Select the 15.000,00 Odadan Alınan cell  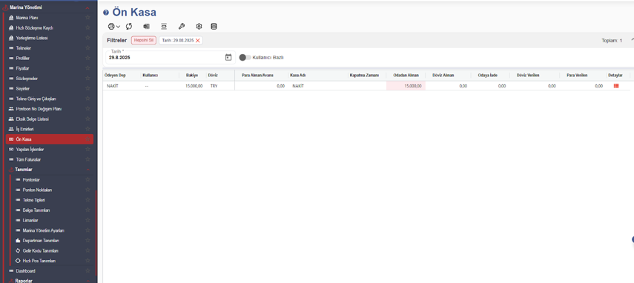point(406,86)
